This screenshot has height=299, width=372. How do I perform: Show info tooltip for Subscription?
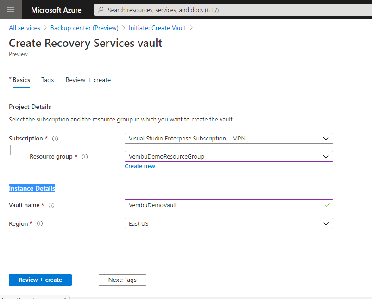[55, 139]
